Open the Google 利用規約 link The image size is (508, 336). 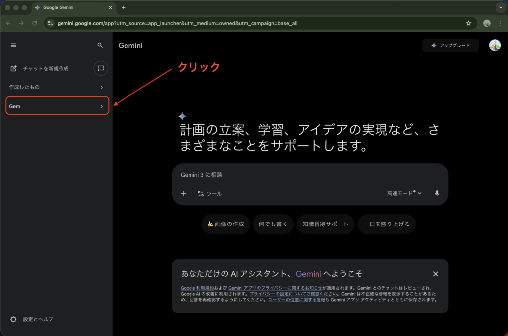click(x=194, y=288)
